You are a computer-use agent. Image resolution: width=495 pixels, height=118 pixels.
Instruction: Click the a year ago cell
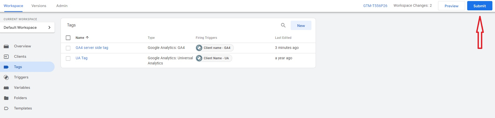point(283,58)
